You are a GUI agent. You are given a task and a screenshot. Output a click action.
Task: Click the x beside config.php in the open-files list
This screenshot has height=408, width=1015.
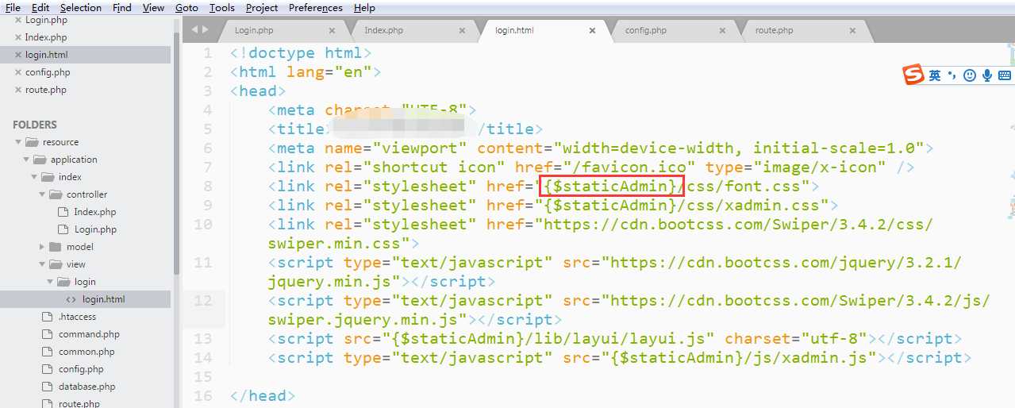coord(17,72)
